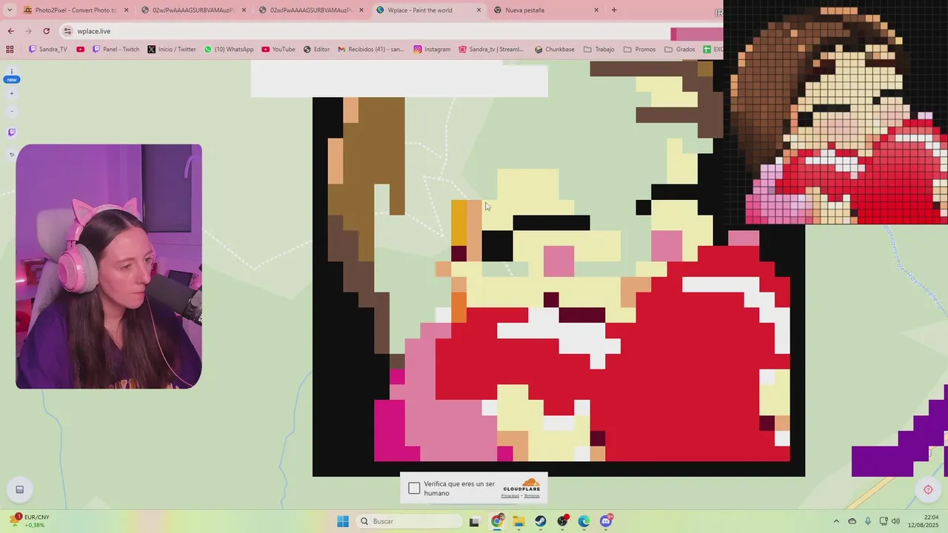Click the round button at bottom-left of map
948x533 pixels.
click(20, 489)
